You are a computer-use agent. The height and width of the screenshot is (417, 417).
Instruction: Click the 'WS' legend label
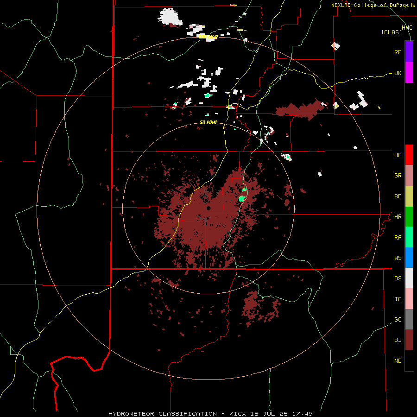(398, 258)
